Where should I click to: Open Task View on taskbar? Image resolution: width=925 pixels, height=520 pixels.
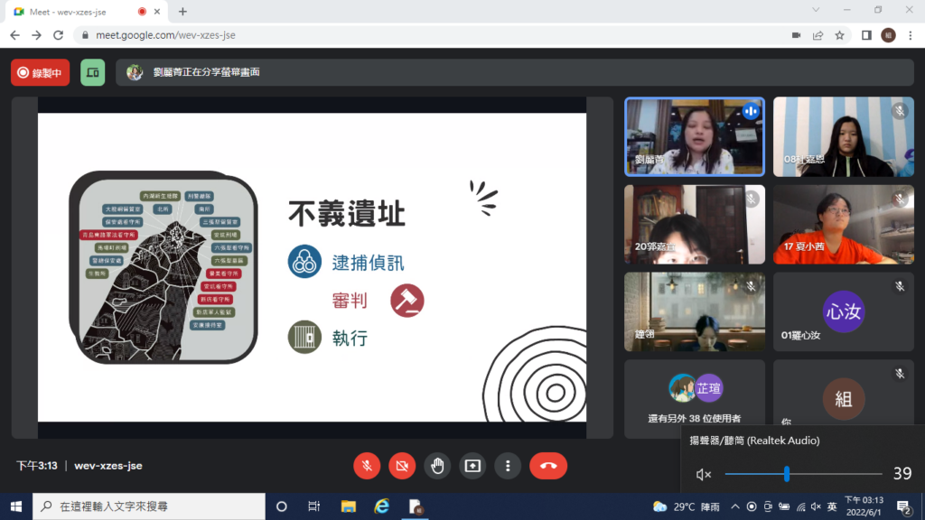coord(313,506)
